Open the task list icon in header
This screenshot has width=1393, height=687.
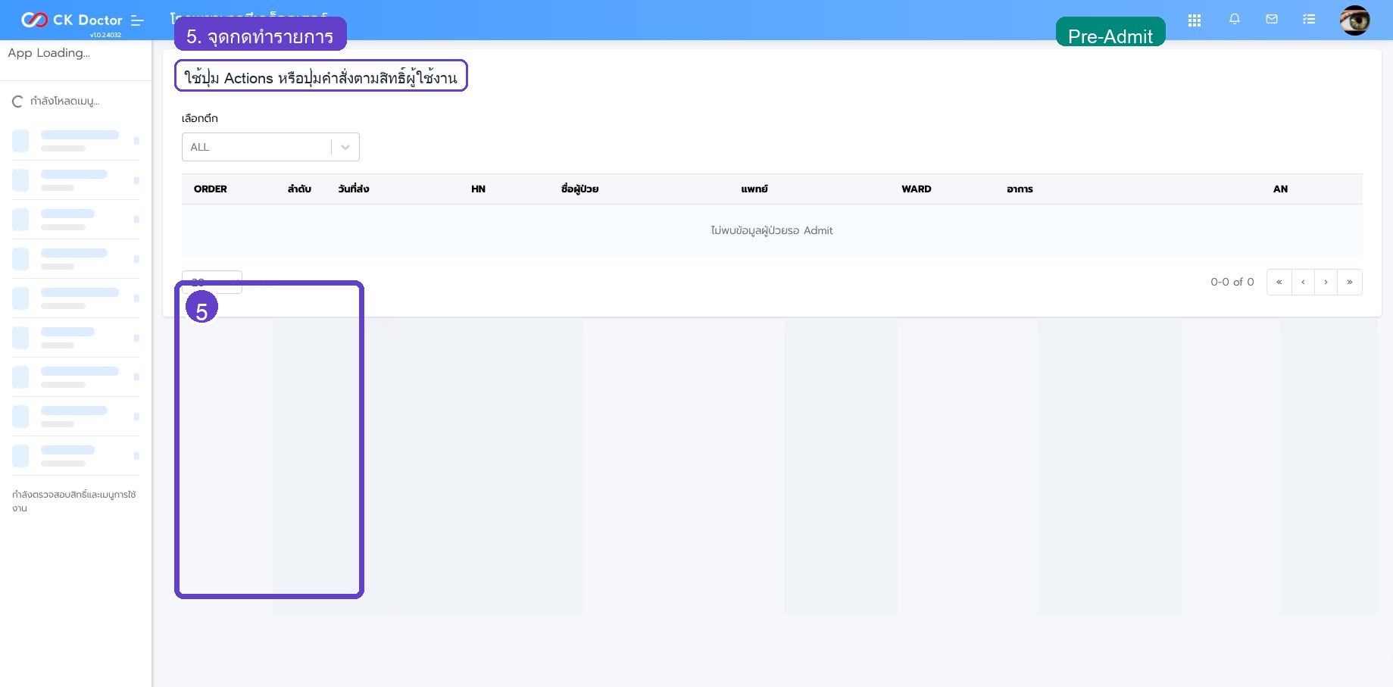pos(1309,20)
